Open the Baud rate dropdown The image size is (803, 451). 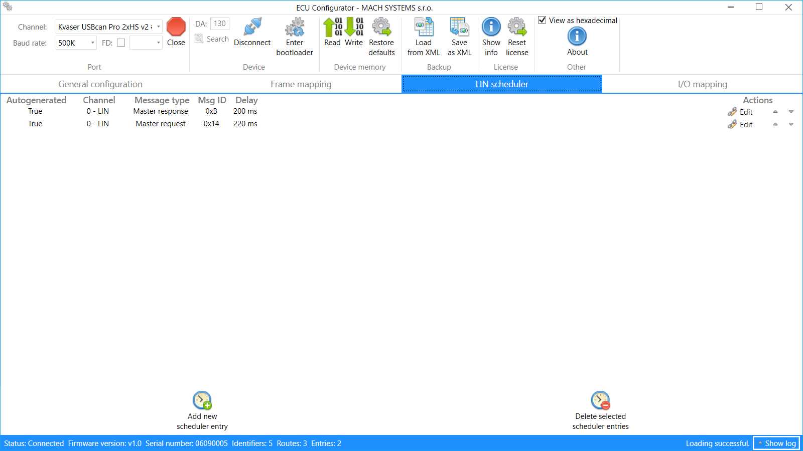[92, 43]
